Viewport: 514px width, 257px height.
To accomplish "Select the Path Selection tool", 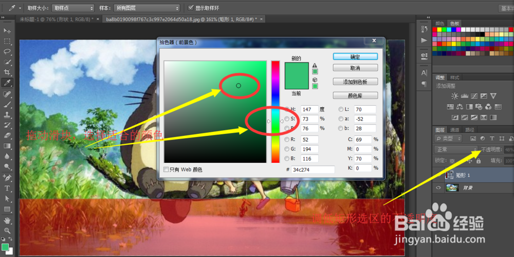I will pyautogui.click(x=7, y=199).
